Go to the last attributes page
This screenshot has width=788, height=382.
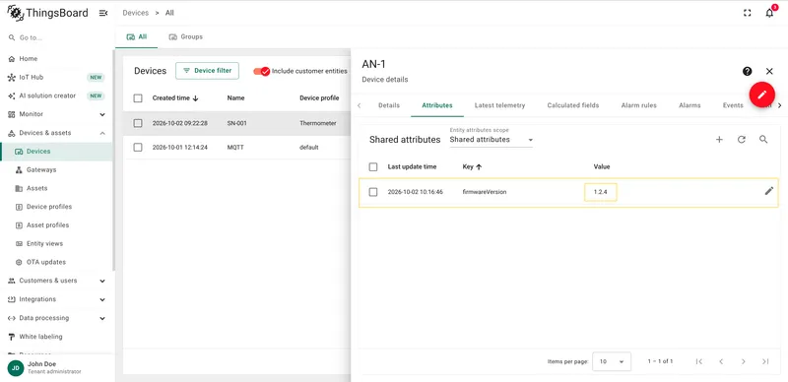[765, 361]
